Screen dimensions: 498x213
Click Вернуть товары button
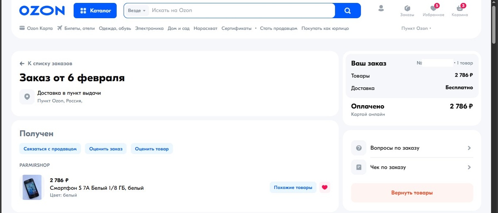pyautogui.click(x=412, y=193)
